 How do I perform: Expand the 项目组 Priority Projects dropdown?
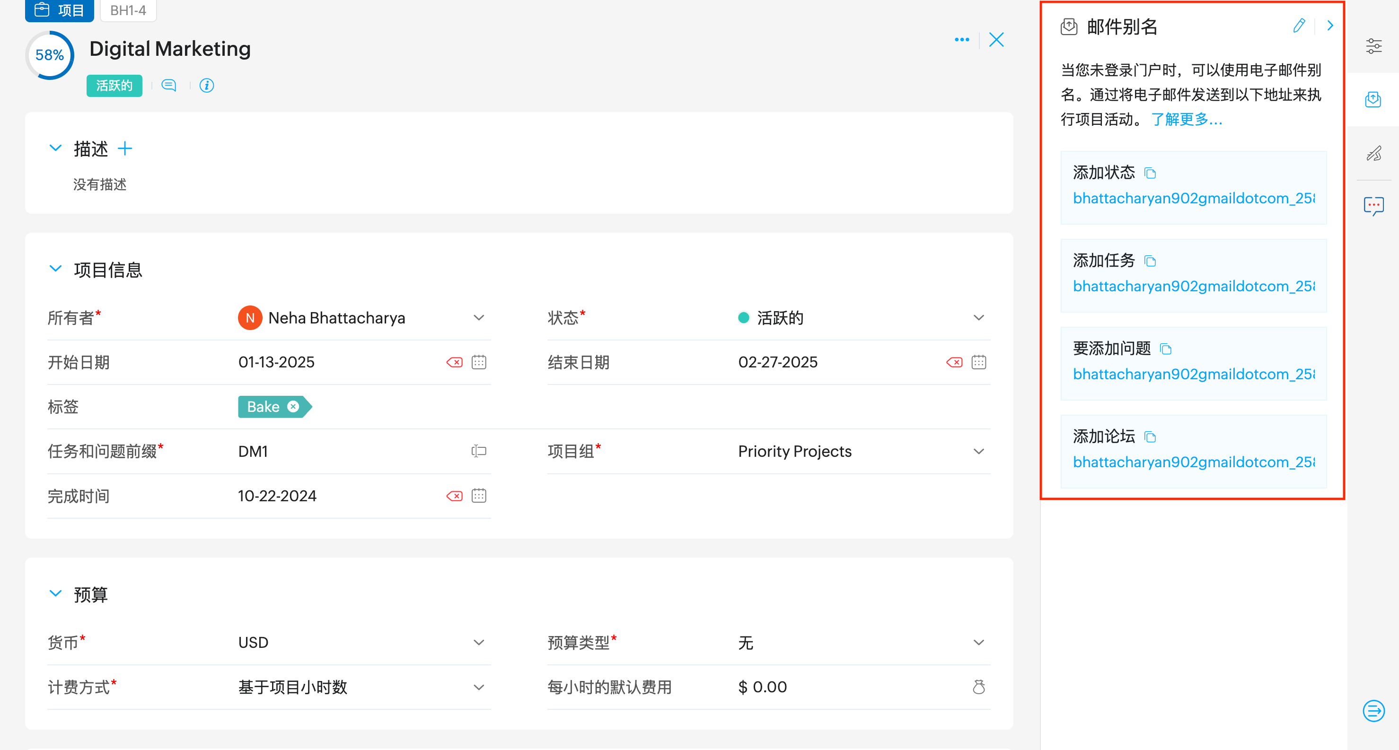click(x=978, y=451)
